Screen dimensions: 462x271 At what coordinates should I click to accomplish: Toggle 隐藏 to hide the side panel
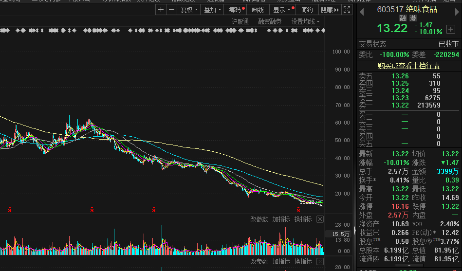(329, 10)
